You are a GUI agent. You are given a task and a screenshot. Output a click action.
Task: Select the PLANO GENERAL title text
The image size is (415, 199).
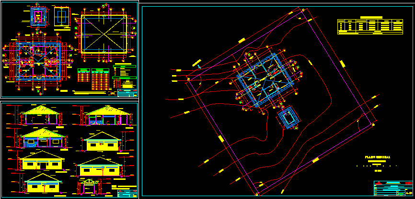pyautogui.click(x=377, y=157)
